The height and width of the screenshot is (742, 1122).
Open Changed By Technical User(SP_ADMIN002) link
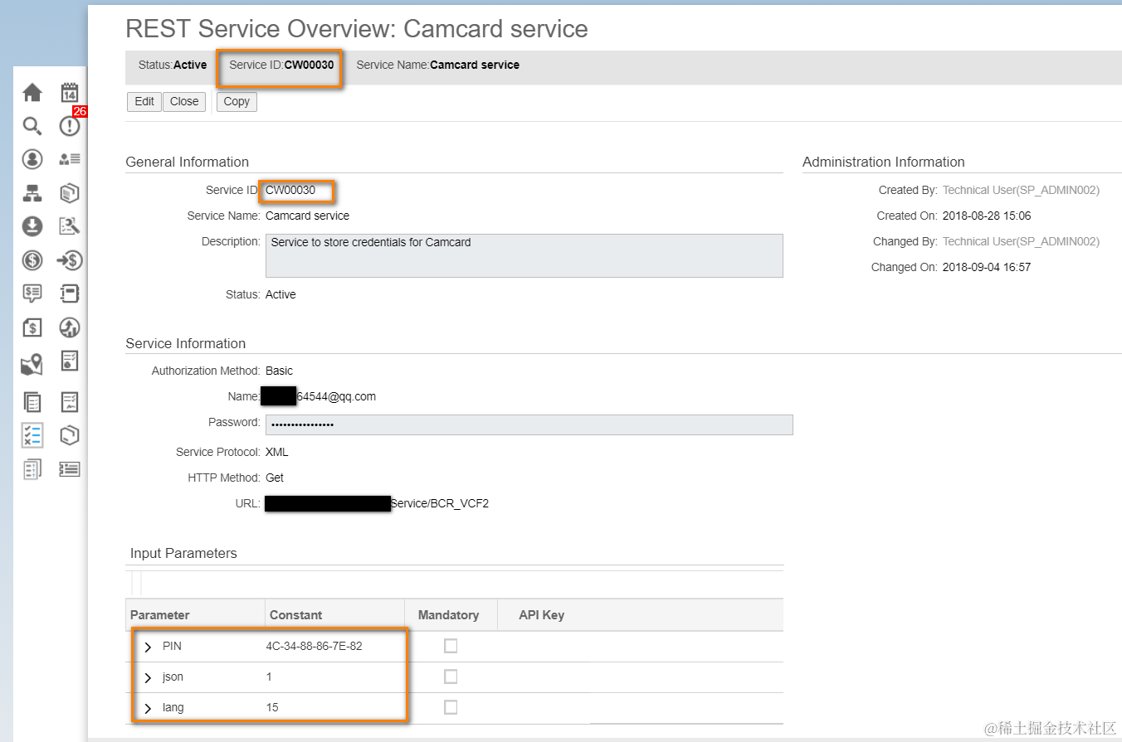click(x=1021, y=241)
